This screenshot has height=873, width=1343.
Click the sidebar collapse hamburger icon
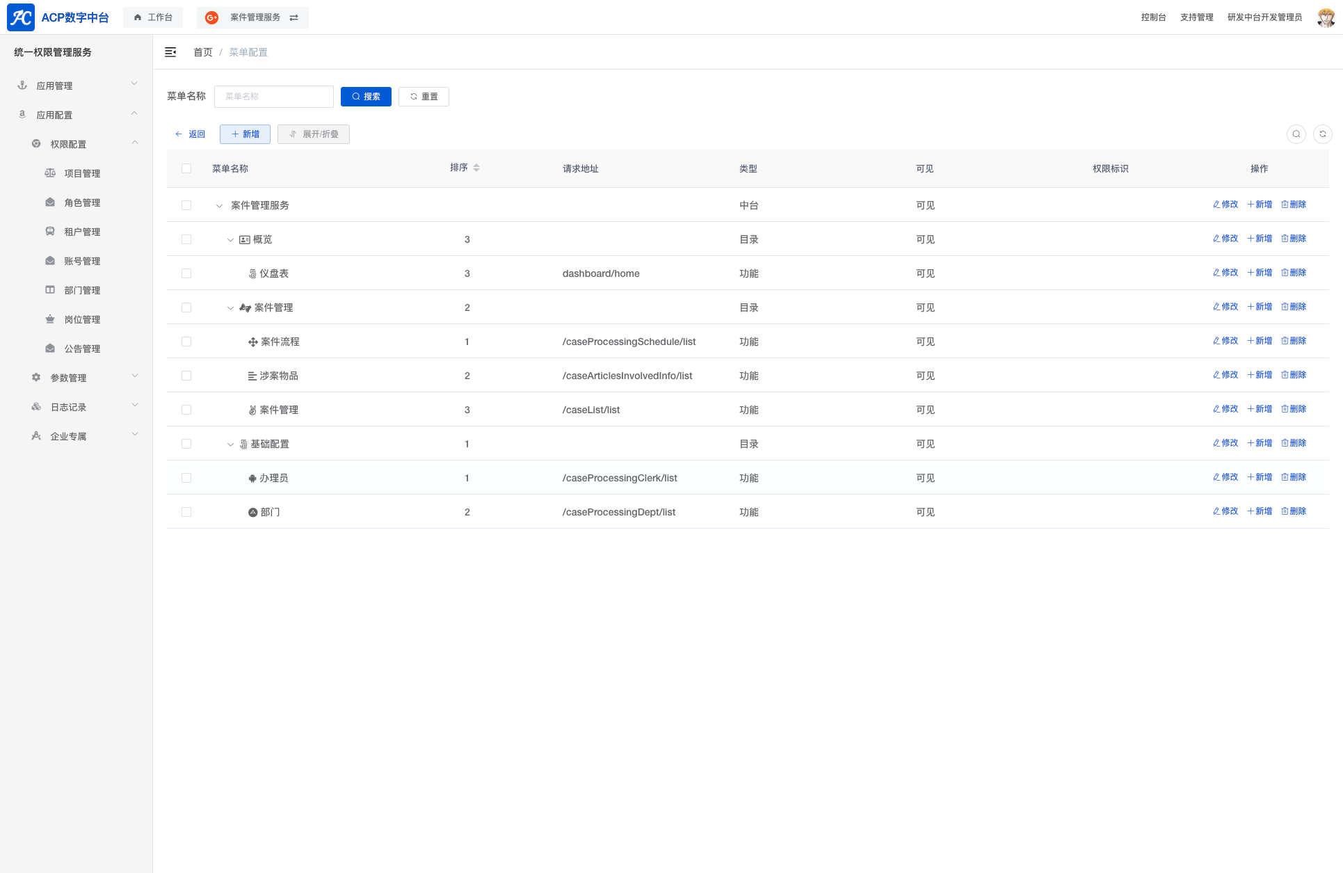[x=170, y=52]
